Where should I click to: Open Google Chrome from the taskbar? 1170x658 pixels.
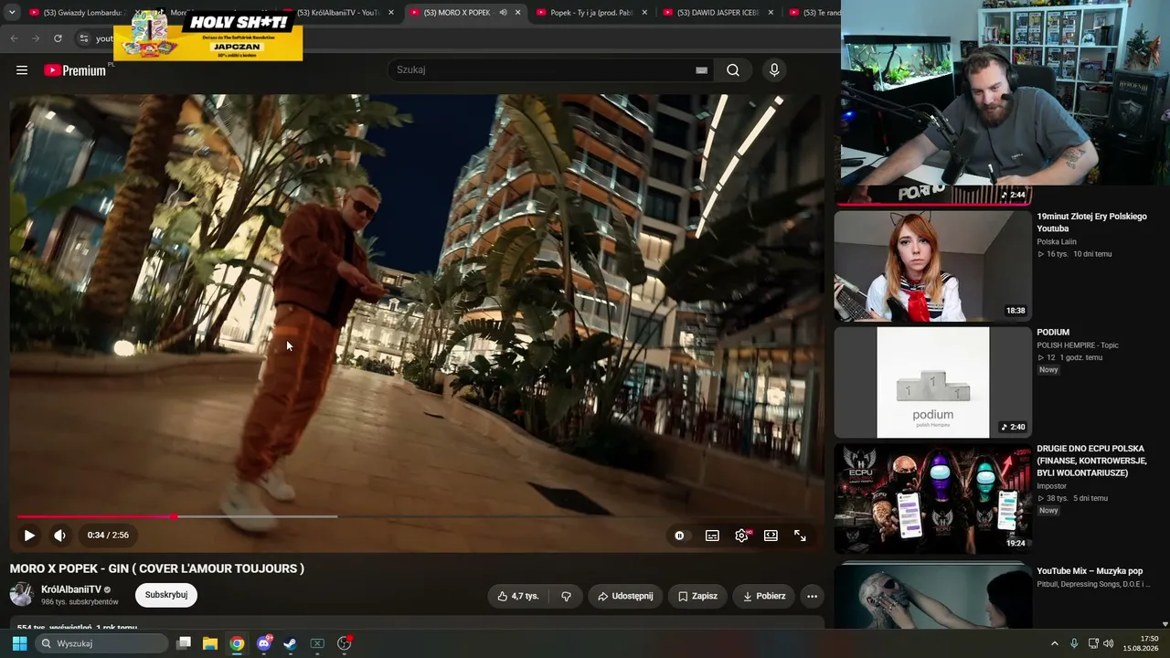coord(237,643)
